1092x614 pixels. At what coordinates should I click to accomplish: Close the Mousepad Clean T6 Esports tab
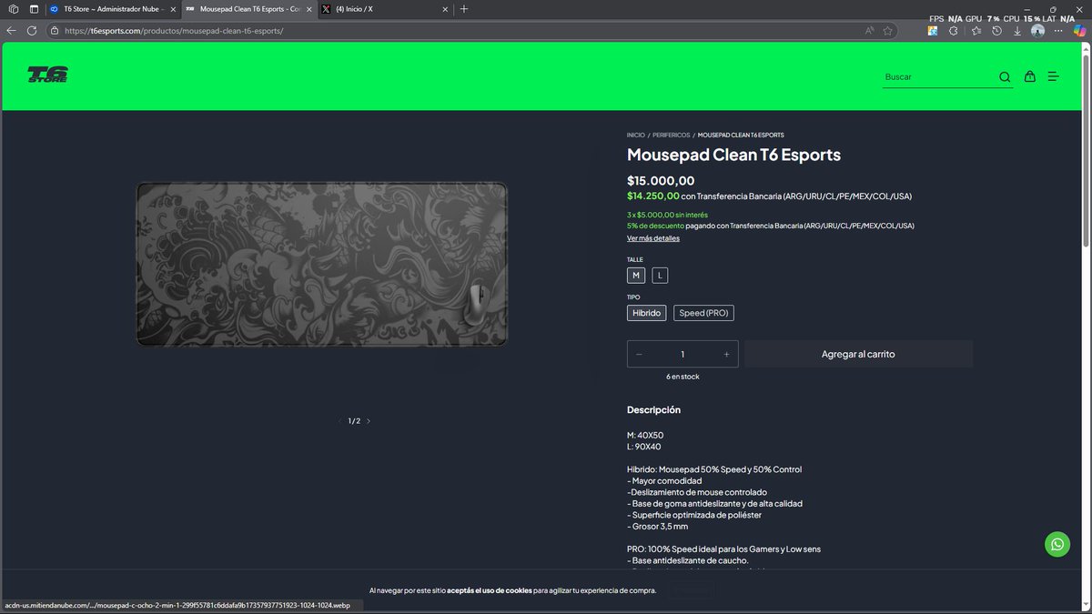pos(308,8)
